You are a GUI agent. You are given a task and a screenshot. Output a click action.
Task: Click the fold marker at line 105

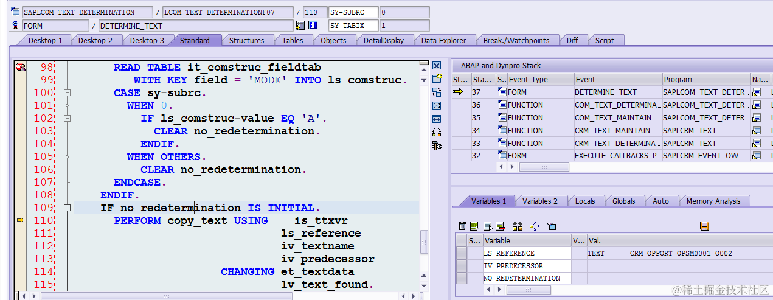click(x=68, y=157)
